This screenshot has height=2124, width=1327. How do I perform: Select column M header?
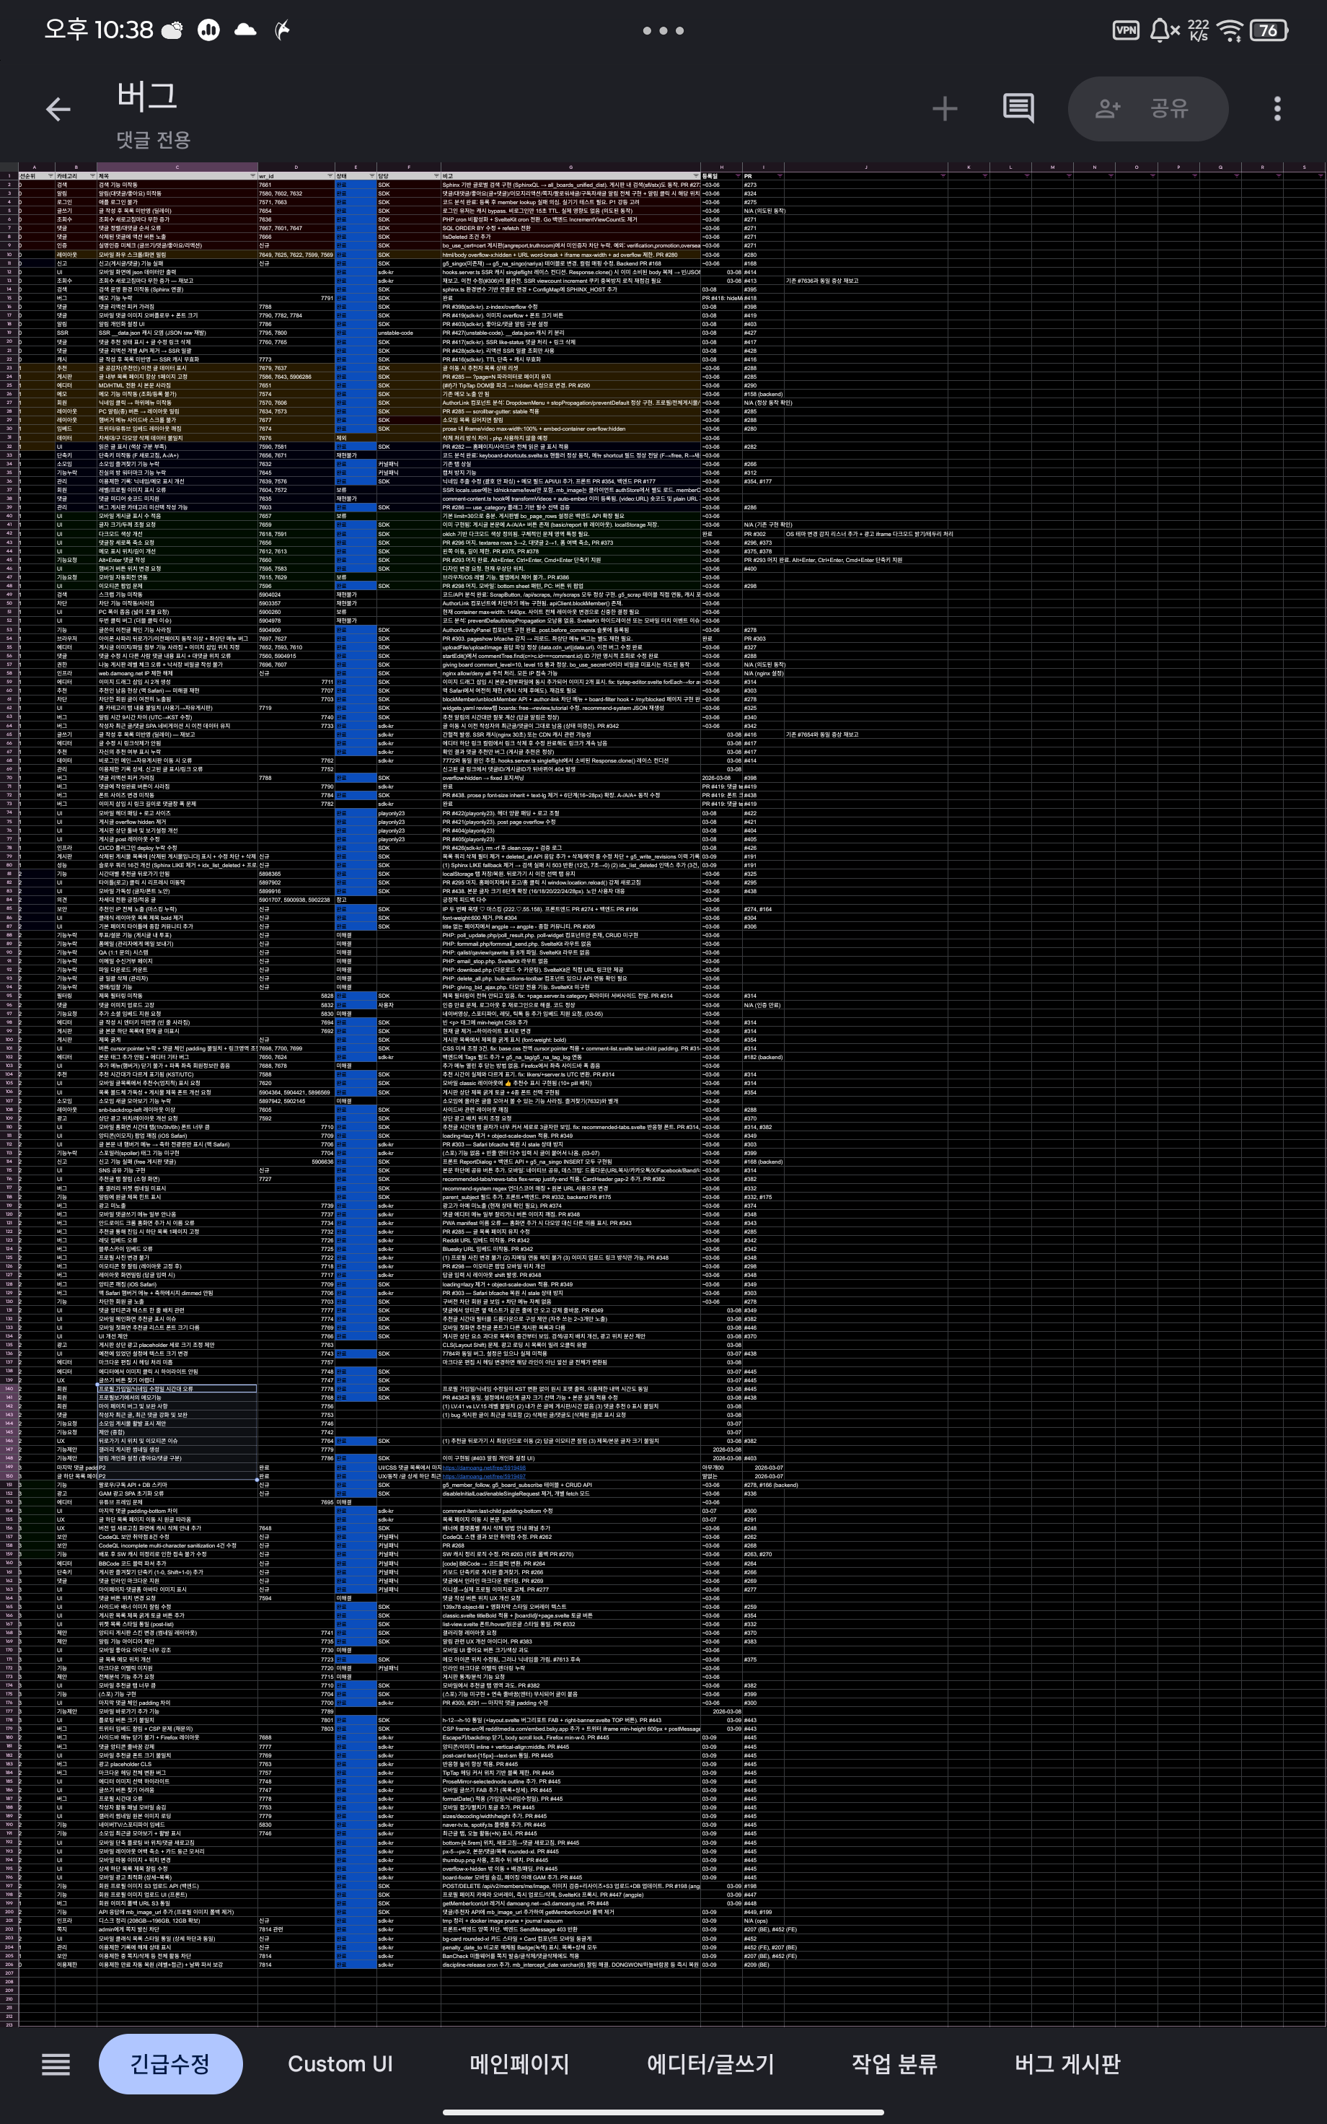click(1052, 167)
